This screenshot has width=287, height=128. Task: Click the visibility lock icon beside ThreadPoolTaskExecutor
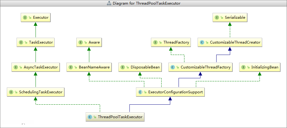[95, 117]
